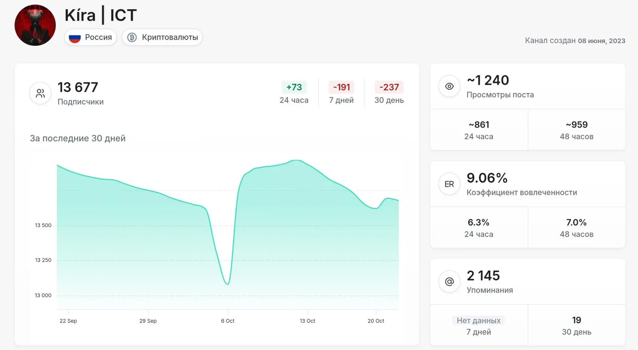Open the Россия country tag
Image resolution: width=638 pixels, height=350 pixels.
tap(91, 37)
